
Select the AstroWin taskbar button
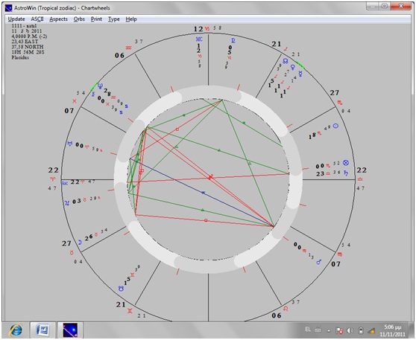coord(70,330)
